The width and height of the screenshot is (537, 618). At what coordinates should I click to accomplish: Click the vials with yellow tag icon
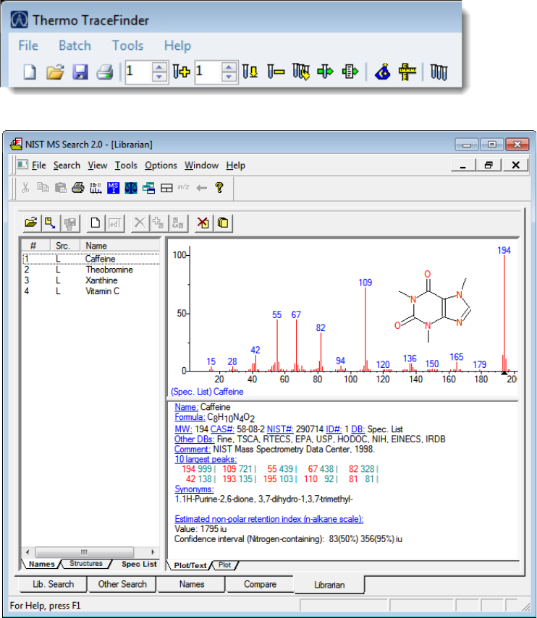tap(301, 72)
